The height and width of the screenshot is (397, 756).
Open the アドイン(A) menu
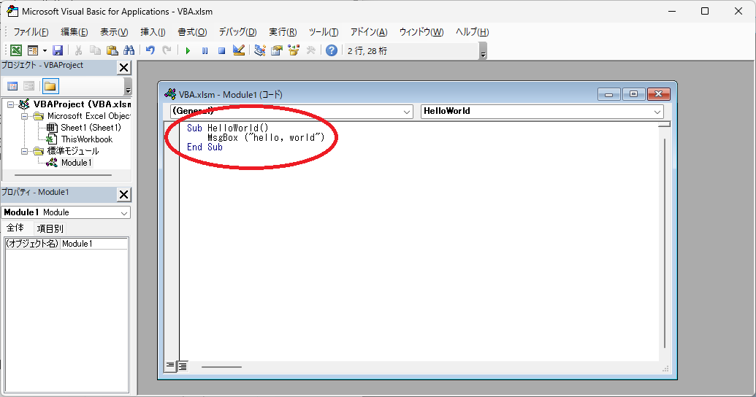pos(369,32)
